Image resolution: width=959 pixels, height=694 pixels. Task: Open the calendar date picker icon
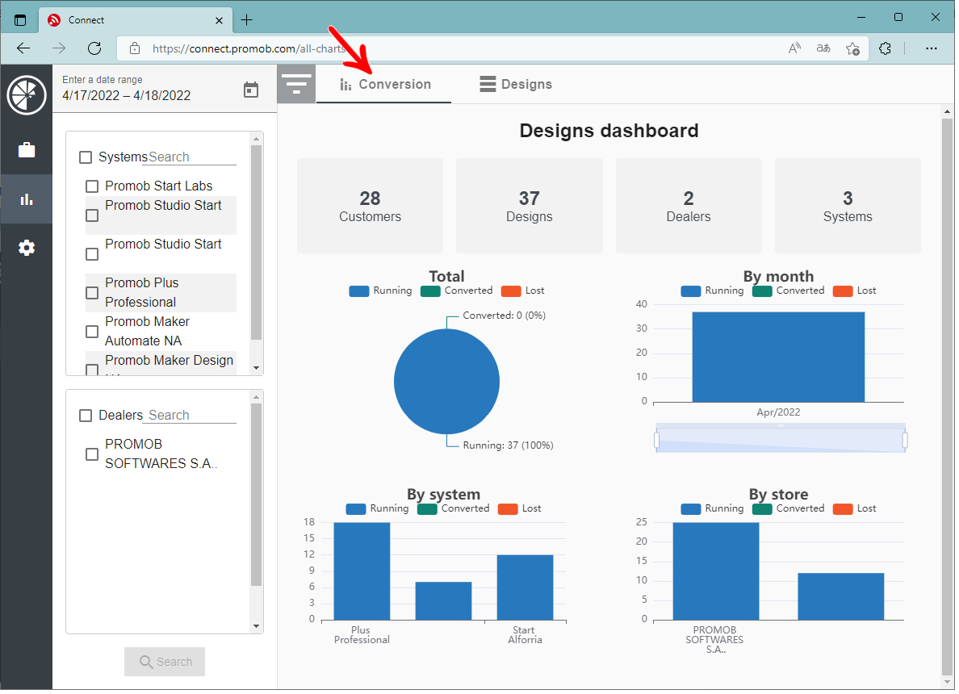point(251,90)
